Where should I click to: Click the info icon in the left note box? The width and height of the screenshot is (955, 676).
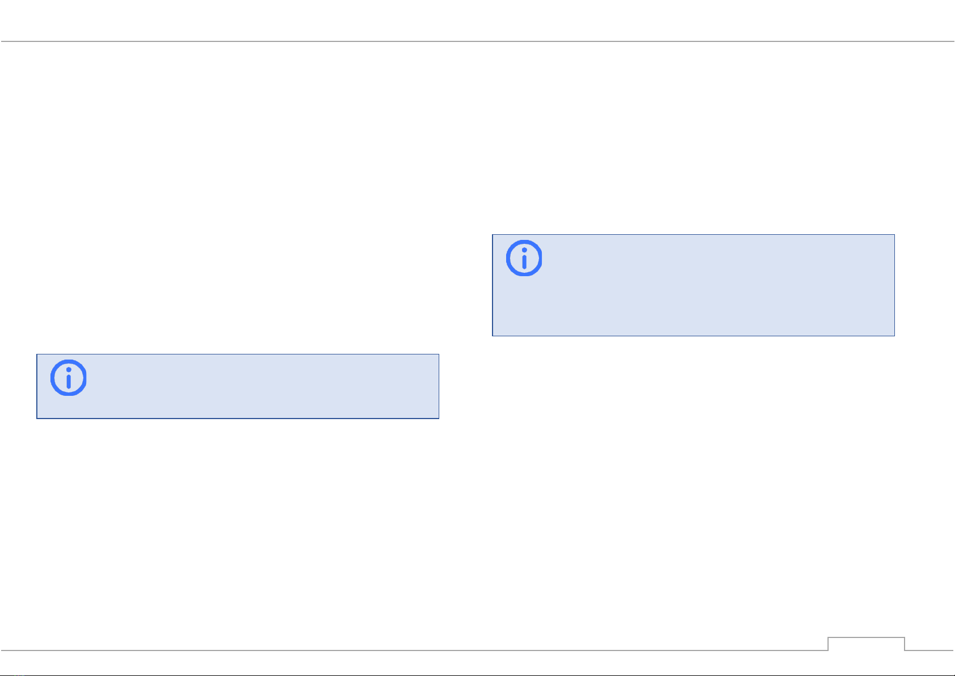click(x=69, y=378)
